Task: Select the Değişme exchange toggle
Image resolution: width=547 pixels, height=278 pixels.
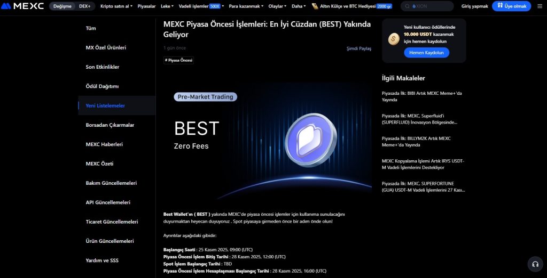Action: [x=62, y=6]
